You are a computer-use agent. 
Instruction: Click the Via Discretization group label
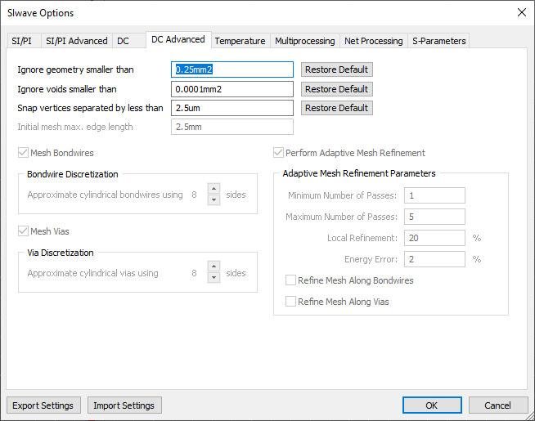coord(61,253)
